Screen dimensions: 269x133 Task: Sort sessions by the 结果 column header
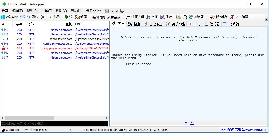19,24
